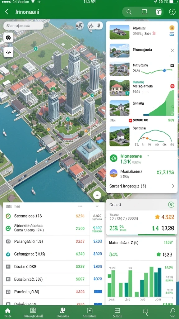Click the map search field at top left
This screenshot has width=179, height=319.
click(24, 26)
